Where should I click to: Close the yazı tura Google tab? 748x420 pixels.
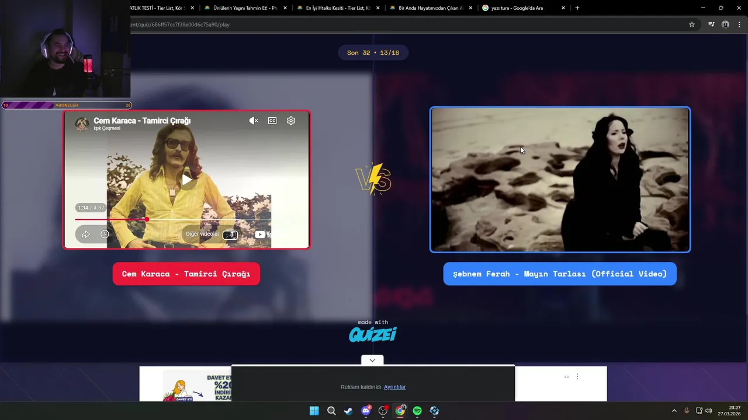(x=563, y=8)
